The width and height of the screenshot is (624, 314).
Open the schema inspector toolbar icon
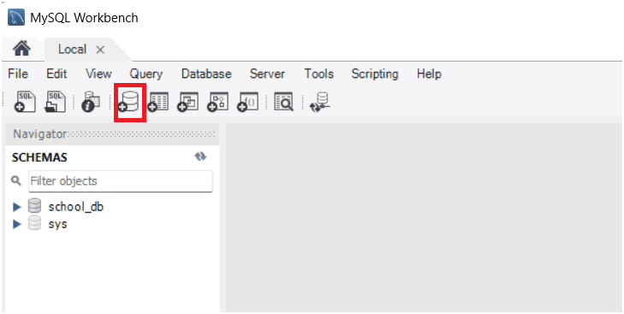point(91,102)
